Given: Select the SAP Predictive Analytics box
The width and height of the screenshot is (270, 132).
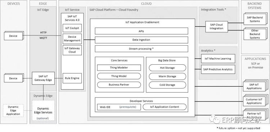Looking at the screenshot, I should [218, 69].
